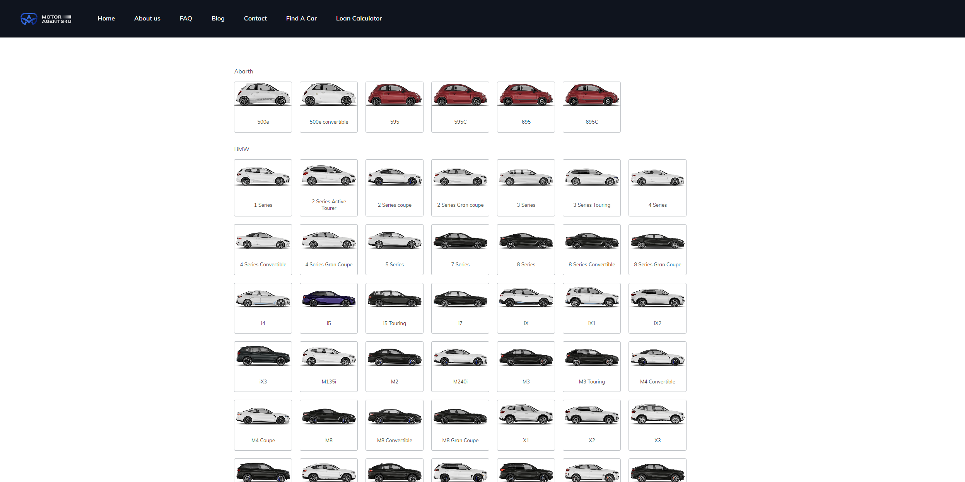Pick the 8 Series Convertible model

[592, 250]
